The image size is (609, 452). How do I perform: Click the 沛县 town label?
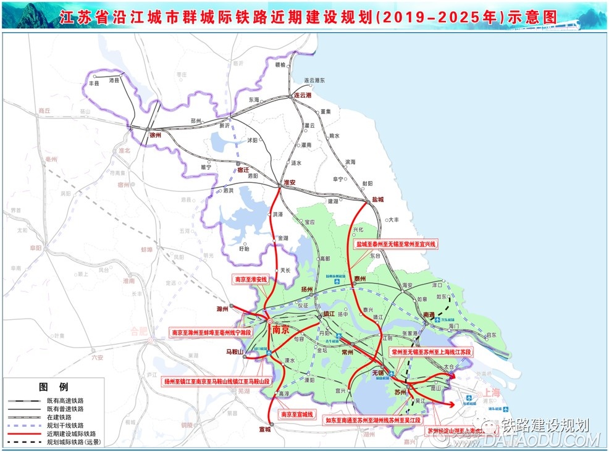[114, 80]
